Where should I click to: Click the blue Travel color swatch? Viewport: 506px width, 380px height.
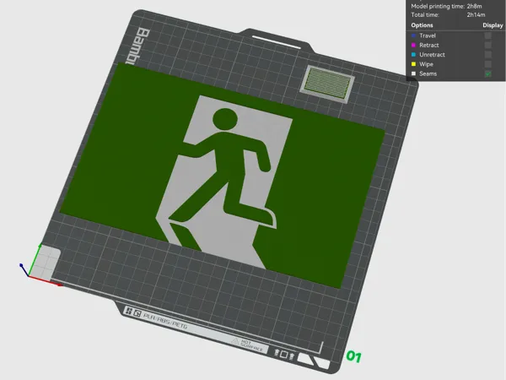click(x=413, y=35)
